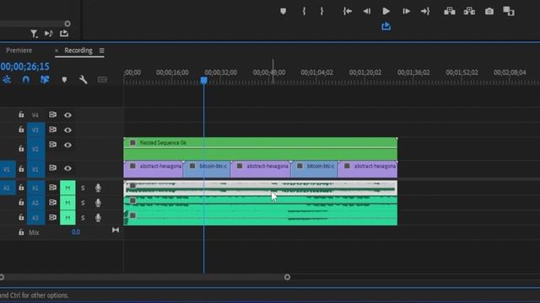Viewport: 540px width, 303px height.
Task: Step forward one frame
Action: 406,11
